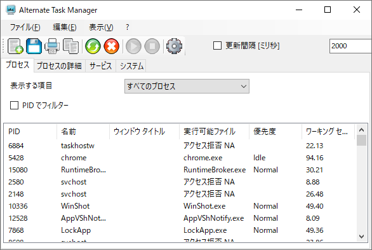Click chrome.exe executable cell
Viewport: 372px width, 250px height.
(203, 158)
